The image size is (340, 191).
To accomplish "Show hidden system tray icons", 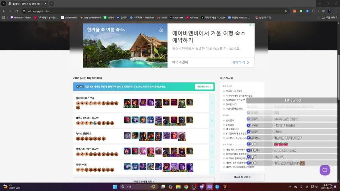I will click(290, 187).
